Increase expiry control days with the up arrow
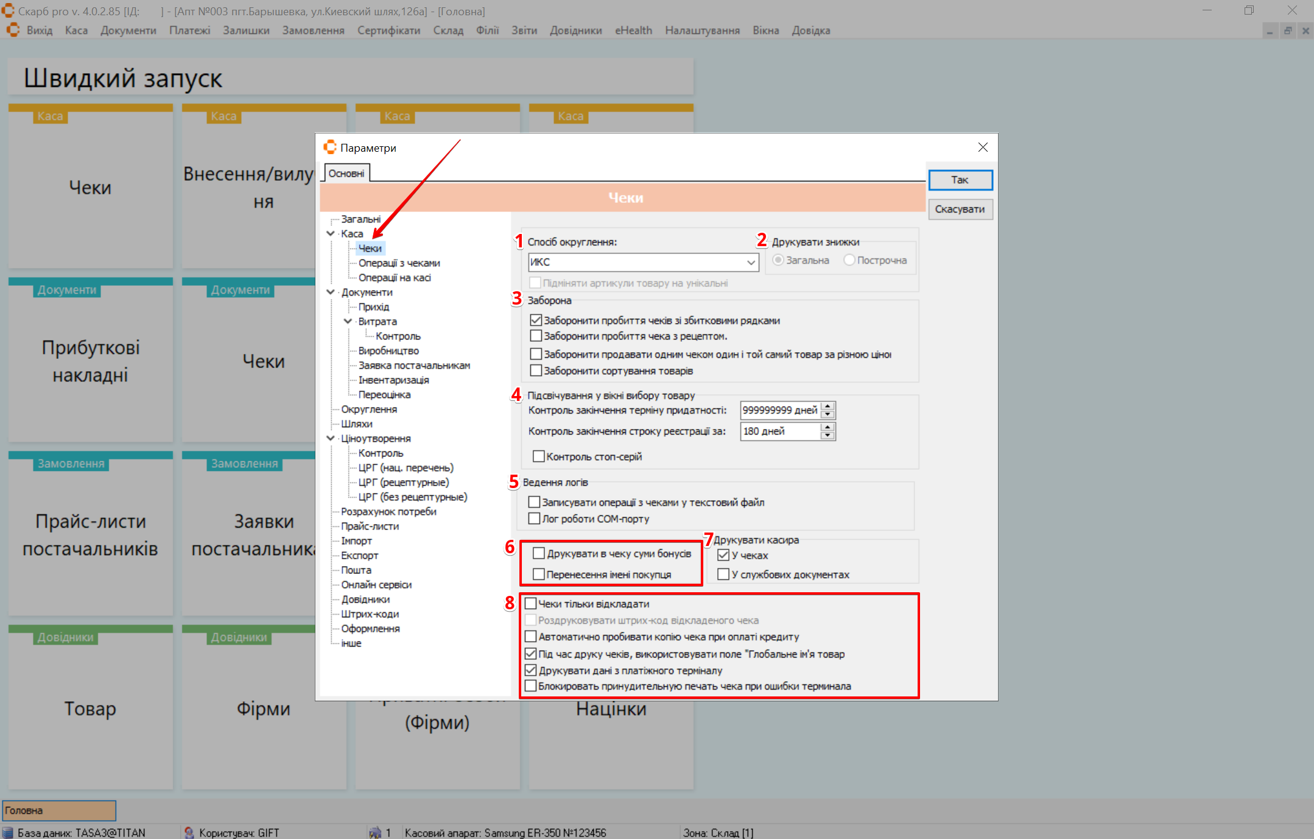The image size is (1314, 839). coord(827,406)
